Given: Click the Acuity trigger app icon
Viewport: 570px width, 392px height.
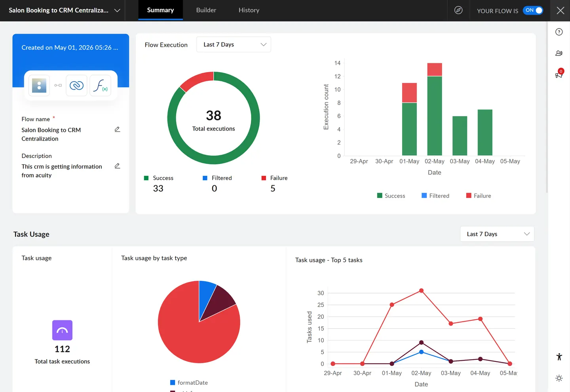Looking at the screenshot, I should (x=39, y=86).
